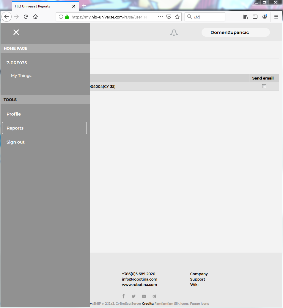This screenshot has height=308, width=283.
Task: Go to the browser home page
Action: pos(35,17)
